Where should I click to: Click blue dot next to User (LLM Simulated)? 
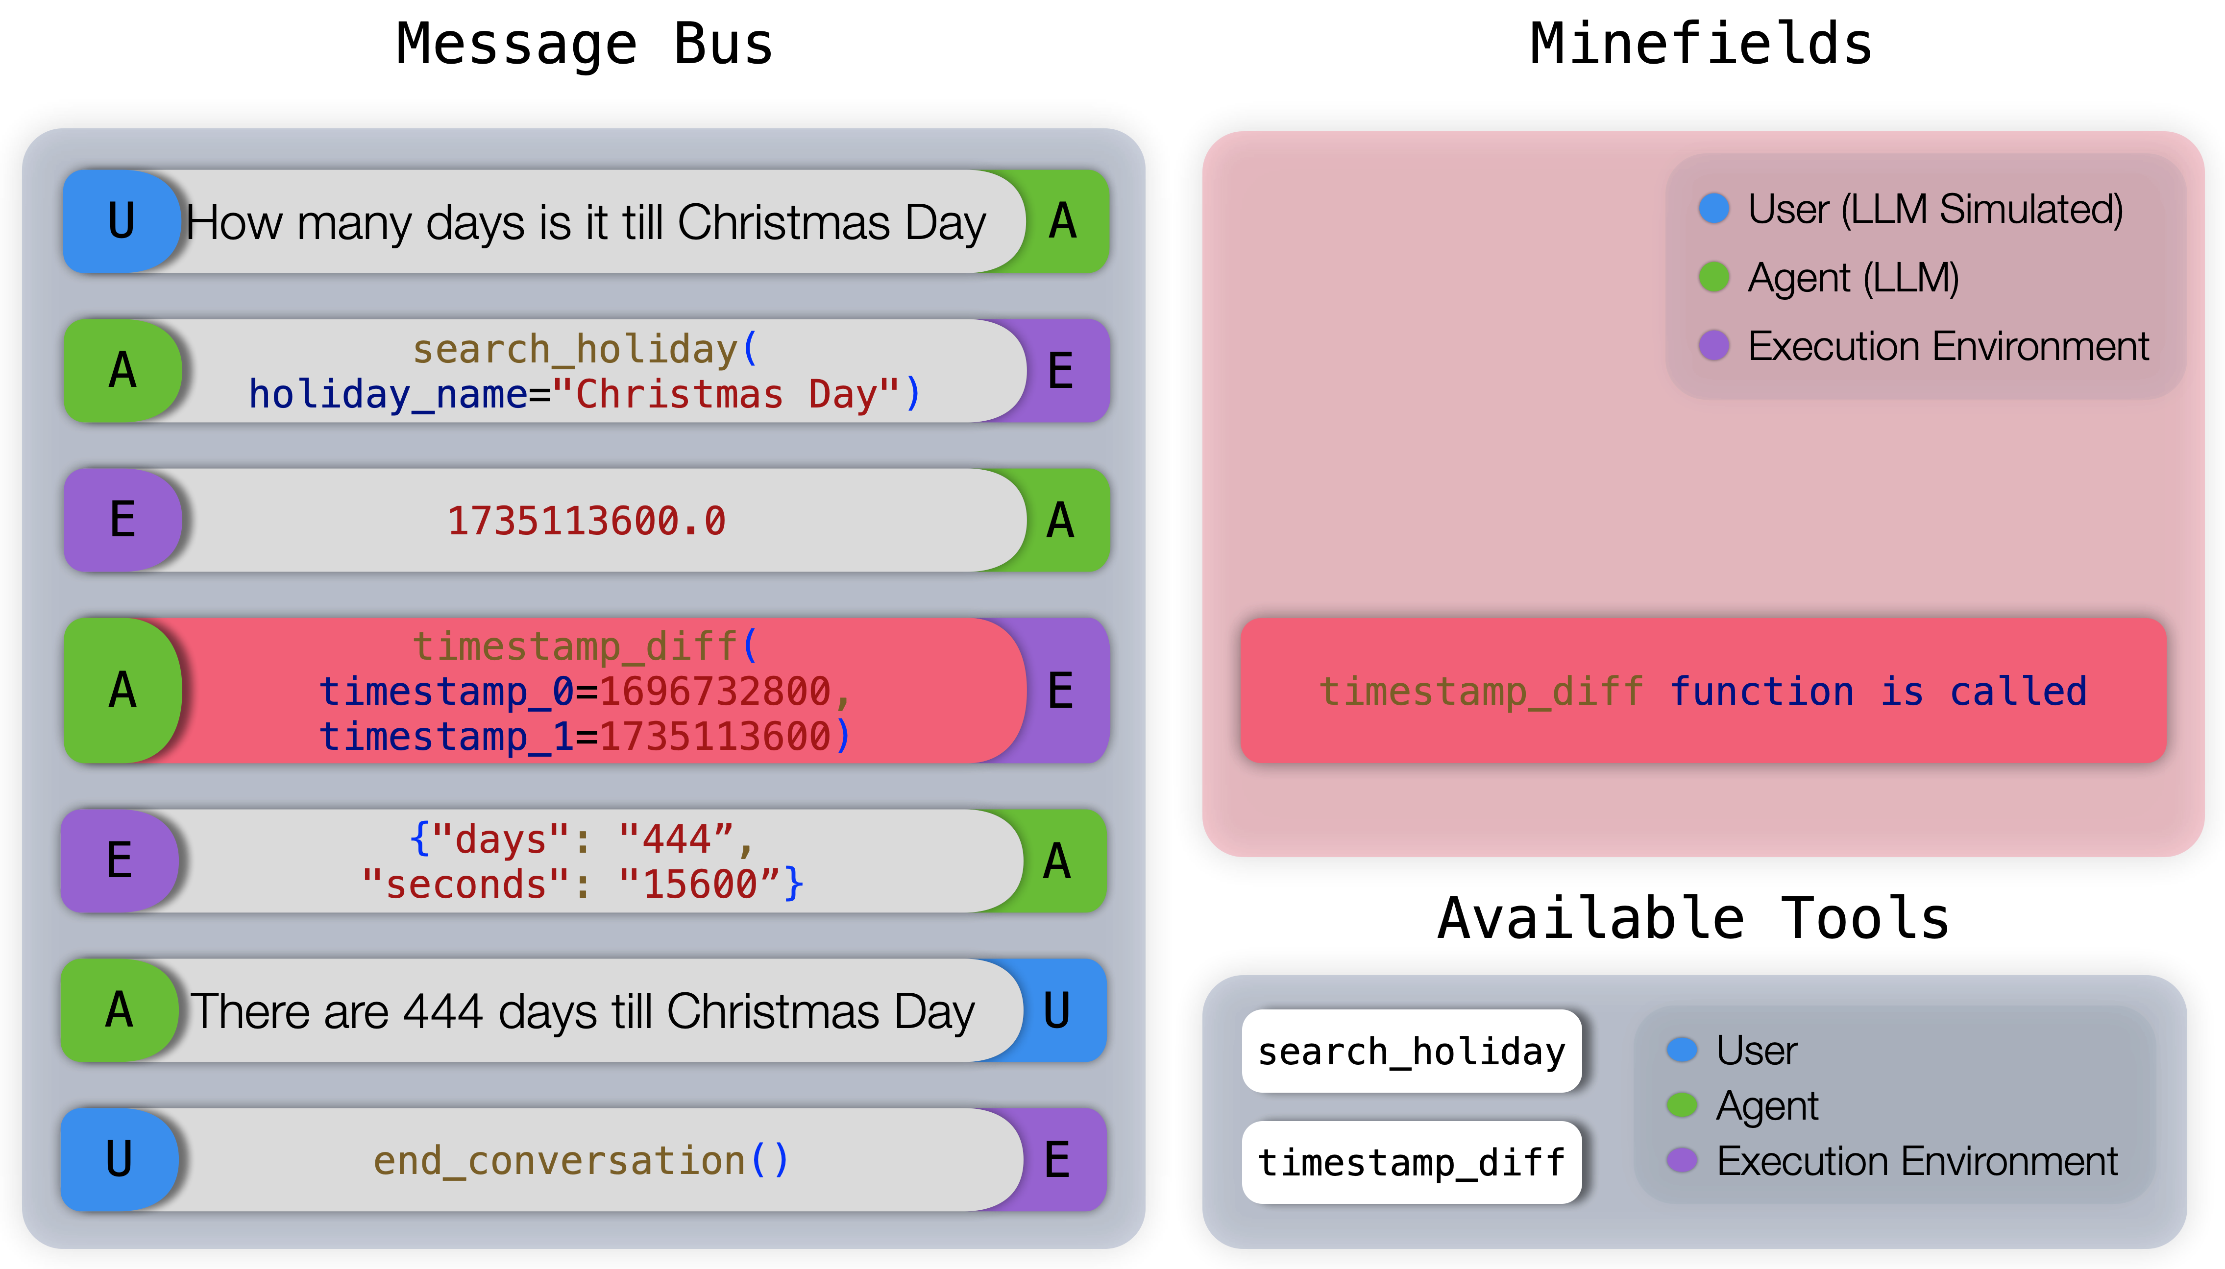tap(1713, 209)
